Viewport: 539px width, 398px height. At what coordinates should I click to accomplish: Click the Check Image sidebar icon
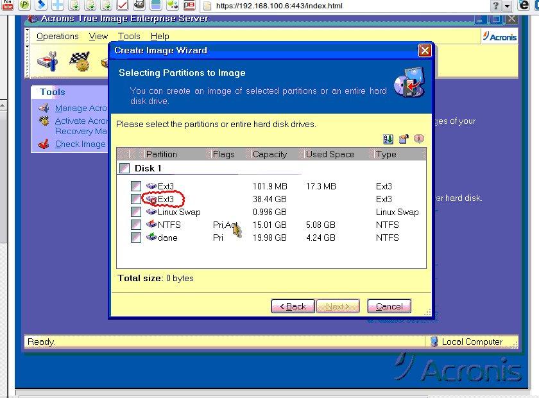coord(44,144)
